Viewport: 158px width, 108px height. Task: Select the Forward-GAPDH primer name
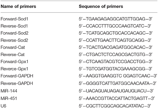17,76
